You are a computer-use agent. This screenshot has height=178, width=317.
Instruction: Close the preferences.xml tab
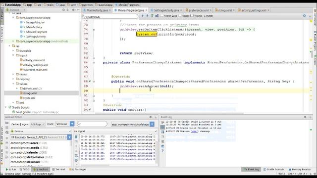[211, 10]
